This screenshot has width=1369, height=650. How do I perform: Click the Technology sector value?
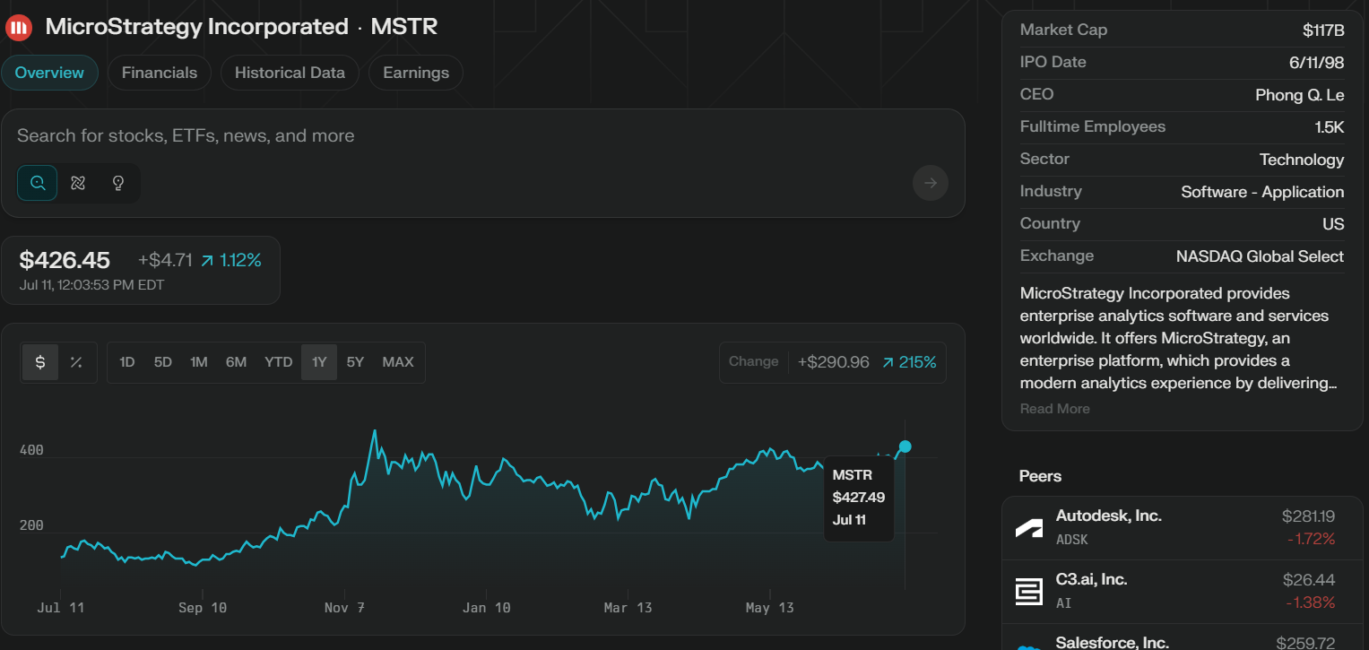pos(1302,160)
